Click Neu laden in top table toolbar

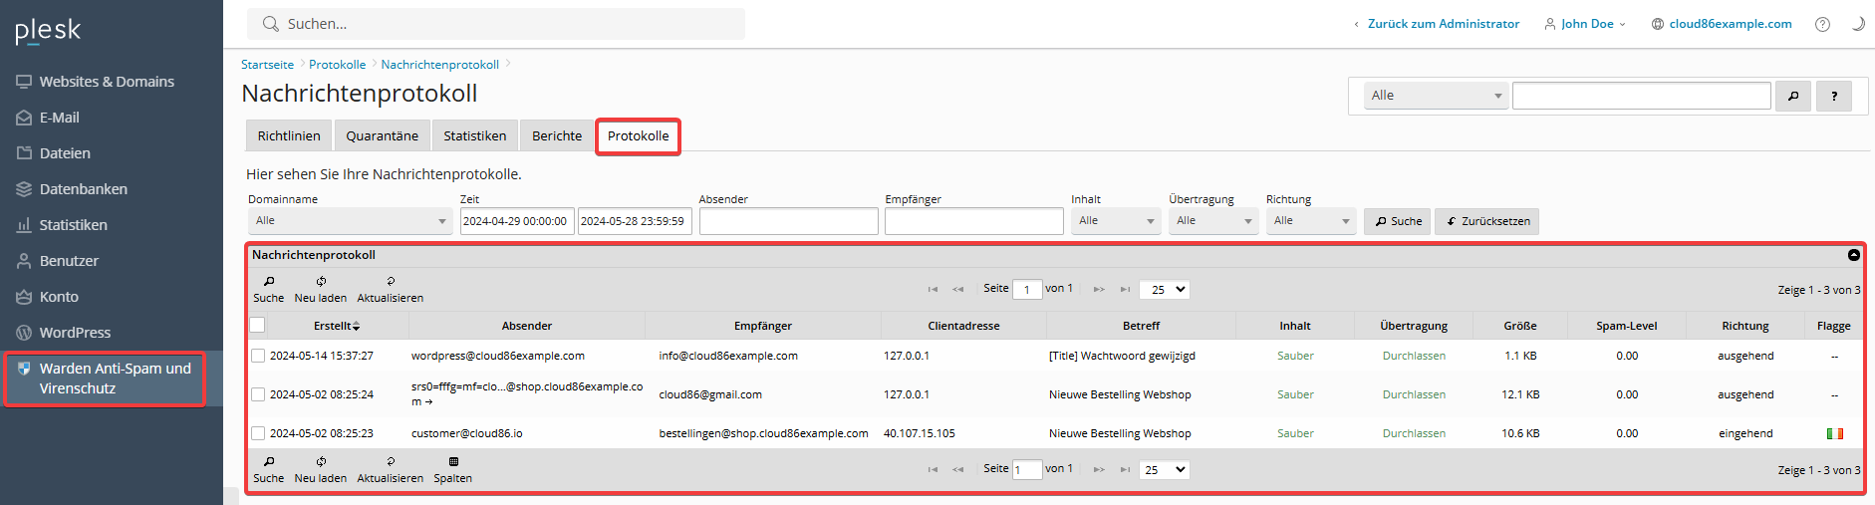point(321,289)
